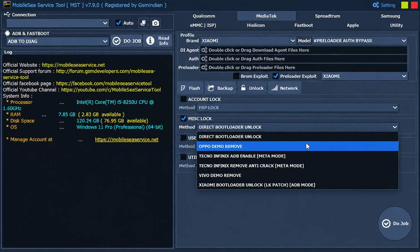Open the official YouTube channel link
This screenshot has width=420, height=252.
111,90
